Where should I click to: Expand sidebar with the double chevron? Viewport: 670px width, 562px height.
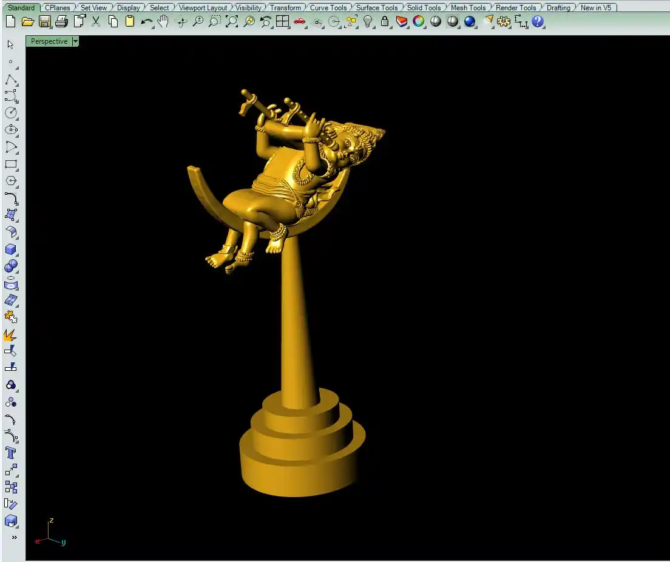tap(14, 538)
